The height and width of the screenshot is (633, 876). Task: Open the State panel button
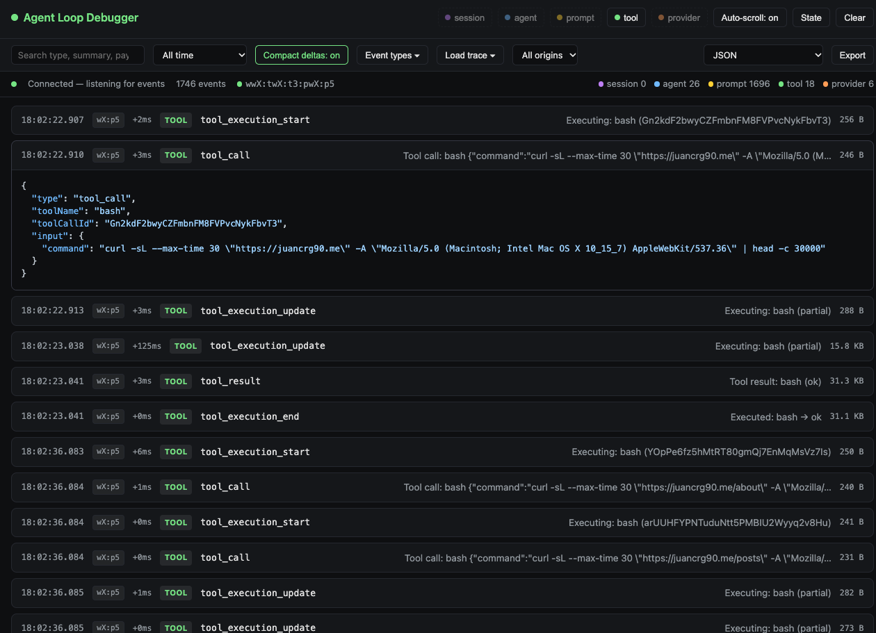811,17
